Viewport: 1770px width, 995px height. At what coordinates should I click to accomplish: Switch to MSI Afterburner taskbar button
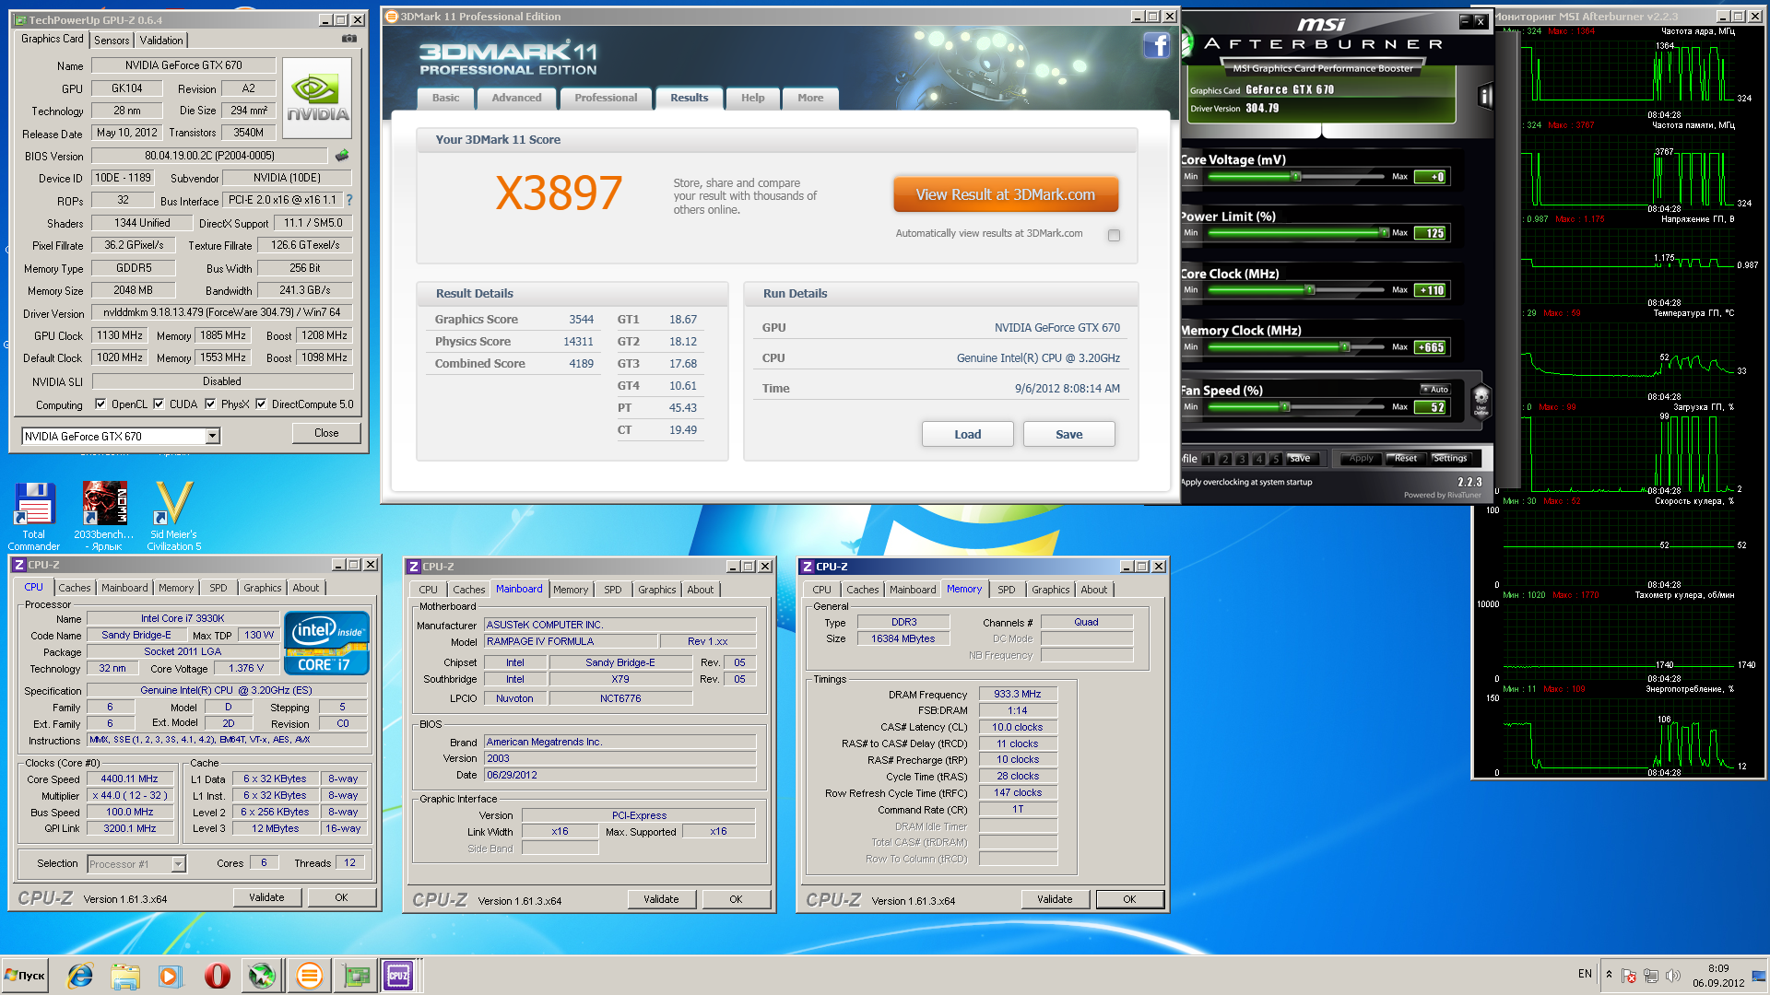click(x=262, y=975)
